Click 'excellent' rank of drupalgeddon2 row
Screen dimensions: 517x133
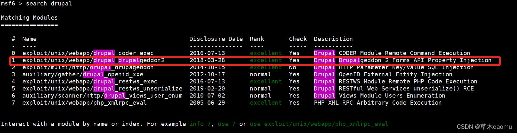(266, 60)
